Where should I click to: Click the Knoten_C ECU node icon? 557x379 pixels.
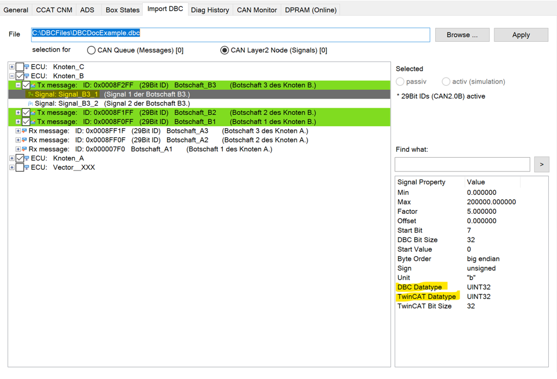point(27,67)
